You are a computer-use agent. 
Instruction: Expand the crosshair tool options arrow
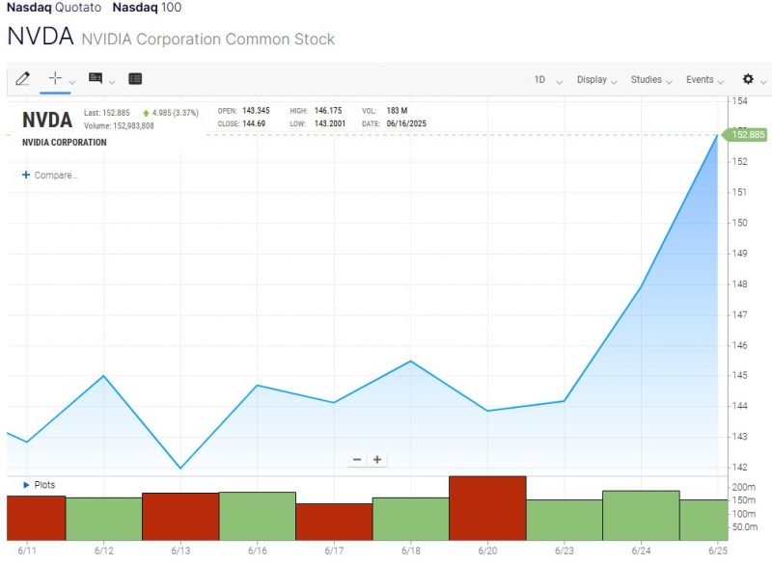(72, 81)
